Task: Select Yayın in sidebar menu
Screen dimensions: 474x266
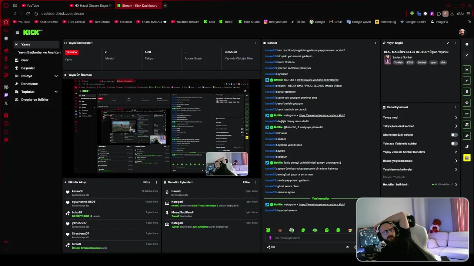Action: [37, 44]
